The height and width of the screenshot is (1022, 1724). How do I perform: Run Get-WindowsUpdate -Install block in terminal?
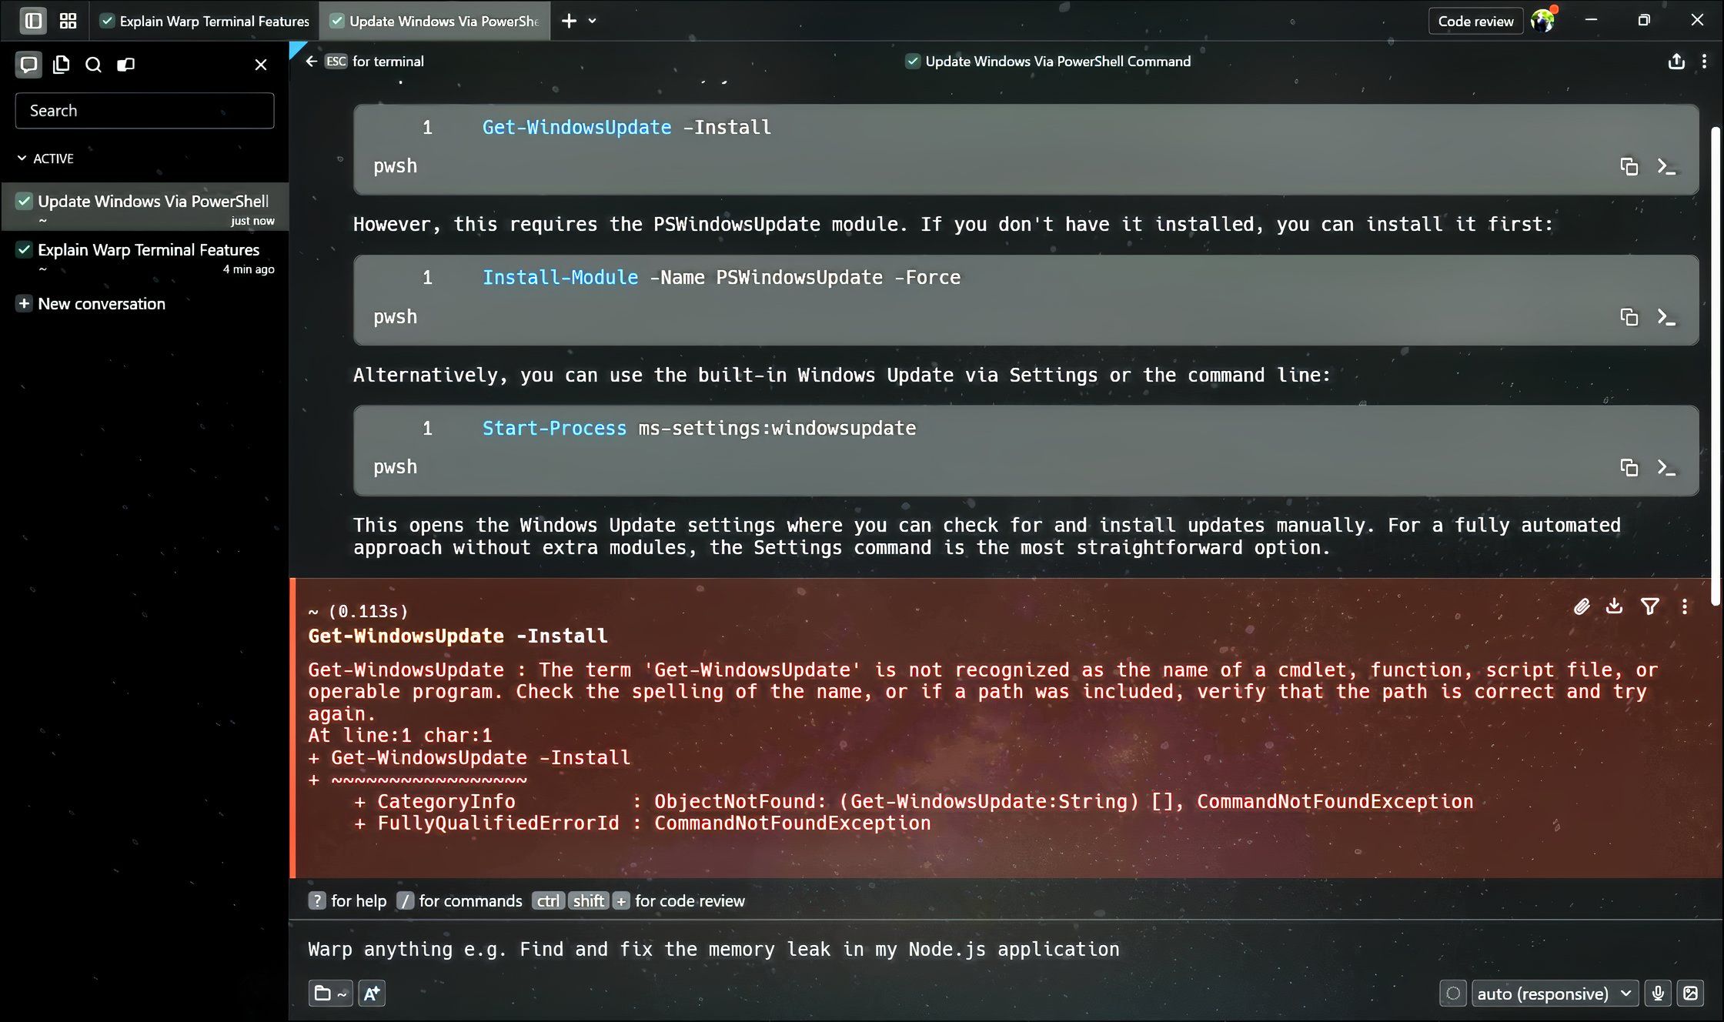click(1666, 166)
